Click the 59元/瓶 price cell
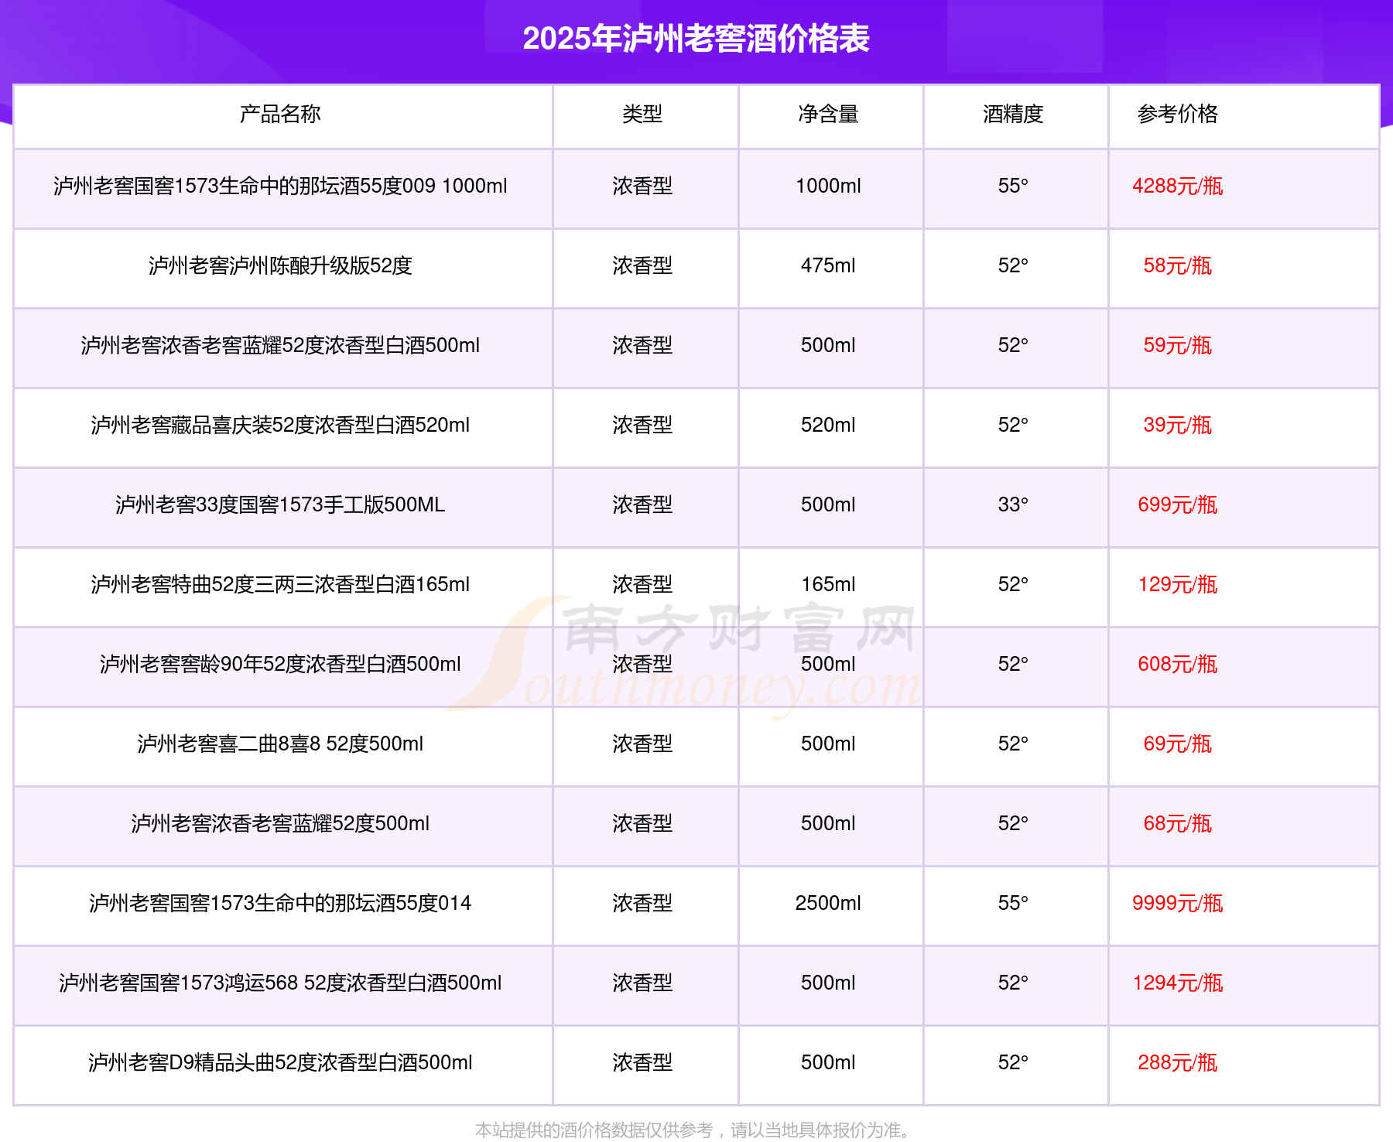The height and width of the screenshot is (1142, 1393). click(x=1177, y=346)
